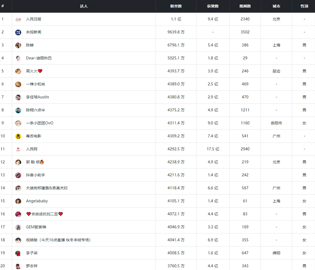Screen dimensions: 315x270
Task: Sort by the 获赞数 column header
Action: (213, 6)
